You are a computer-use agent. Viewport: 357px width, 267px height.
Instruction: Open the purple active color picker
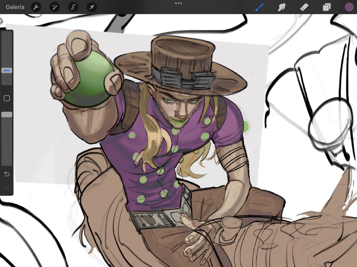click(x=349, y=7)
